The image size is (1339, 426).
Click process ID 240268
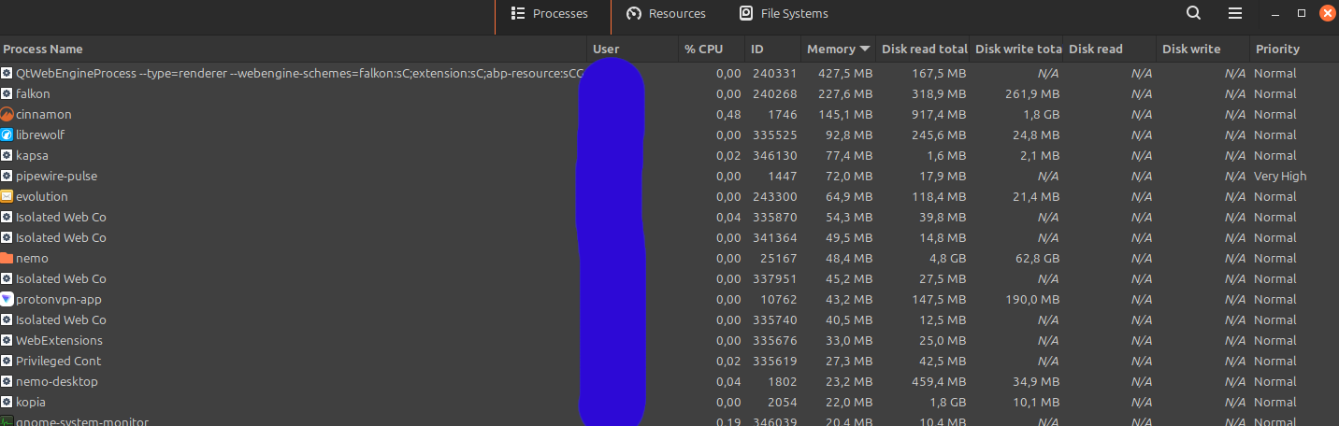point(774,93)
